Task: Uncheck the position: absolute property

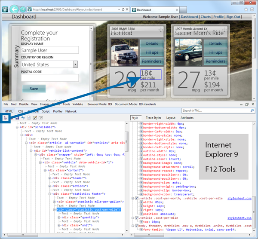Action: (141, 214)
